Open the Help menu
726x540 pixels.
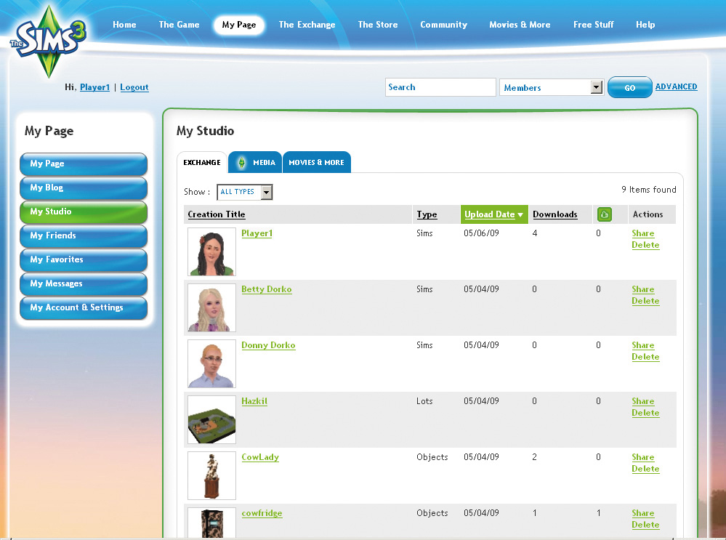pos(645,25)
